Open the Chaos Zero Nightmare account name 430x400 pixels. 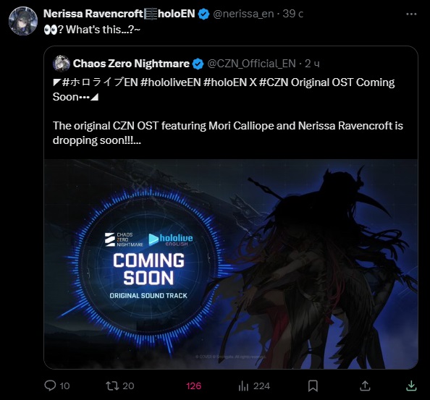coord(131,64)
